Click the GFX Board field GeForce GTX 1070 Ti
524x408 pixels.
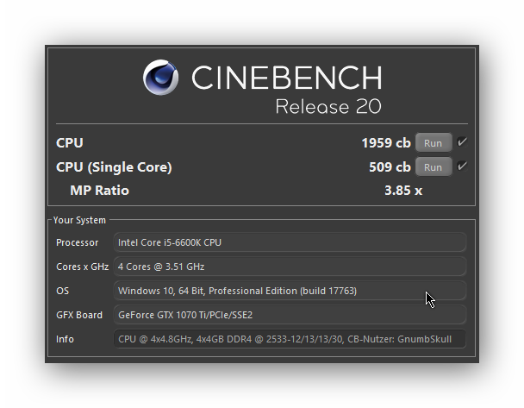[x=290, y=315]
